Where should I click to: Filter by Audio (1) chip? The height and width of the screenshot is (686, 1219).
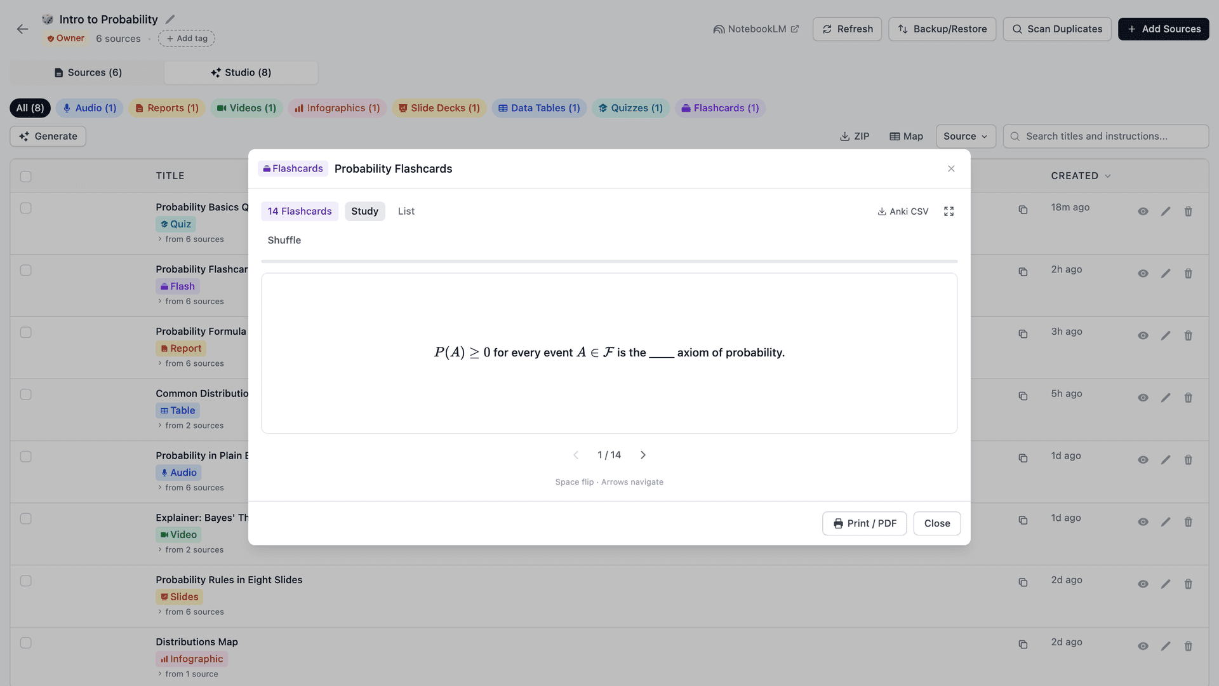(x=90, y=109)
